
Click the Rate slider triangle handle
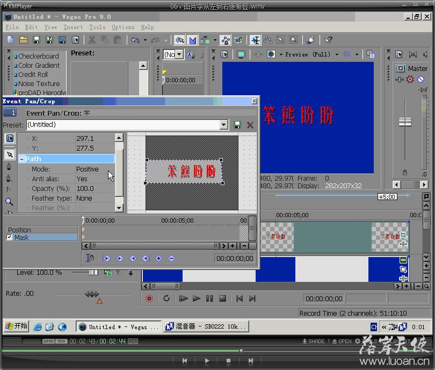pyautogui.click(x=99, y=301)
